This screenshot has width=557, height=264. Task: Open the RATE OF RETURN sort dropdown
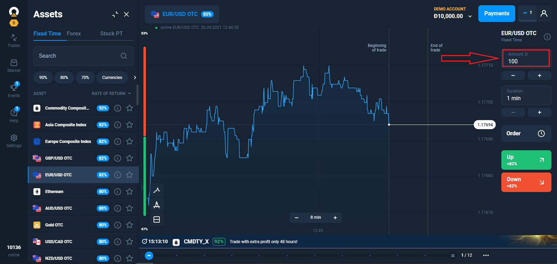tap(111, 93)
